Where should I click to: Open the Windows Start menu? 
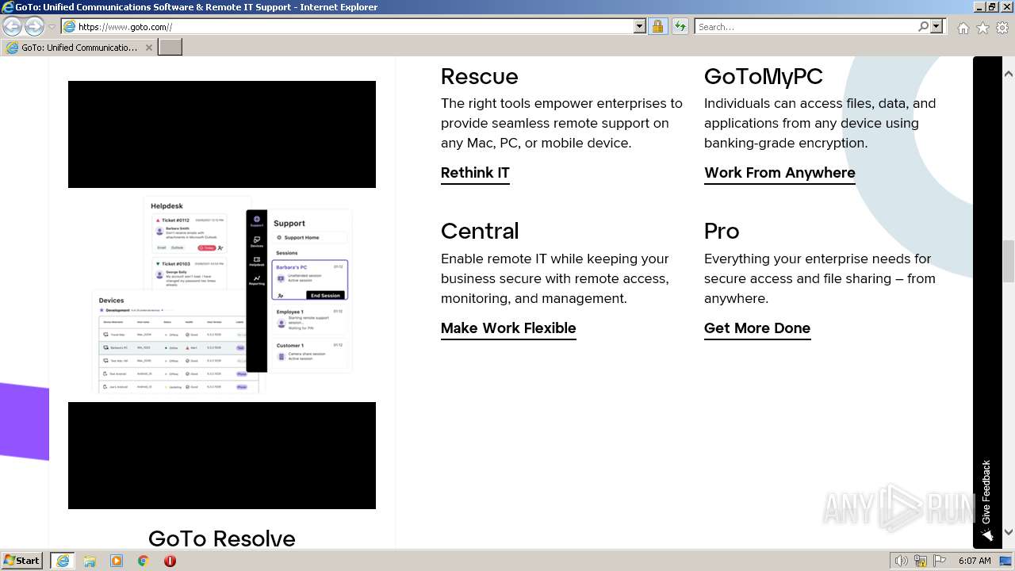click(x=22, y=561)
